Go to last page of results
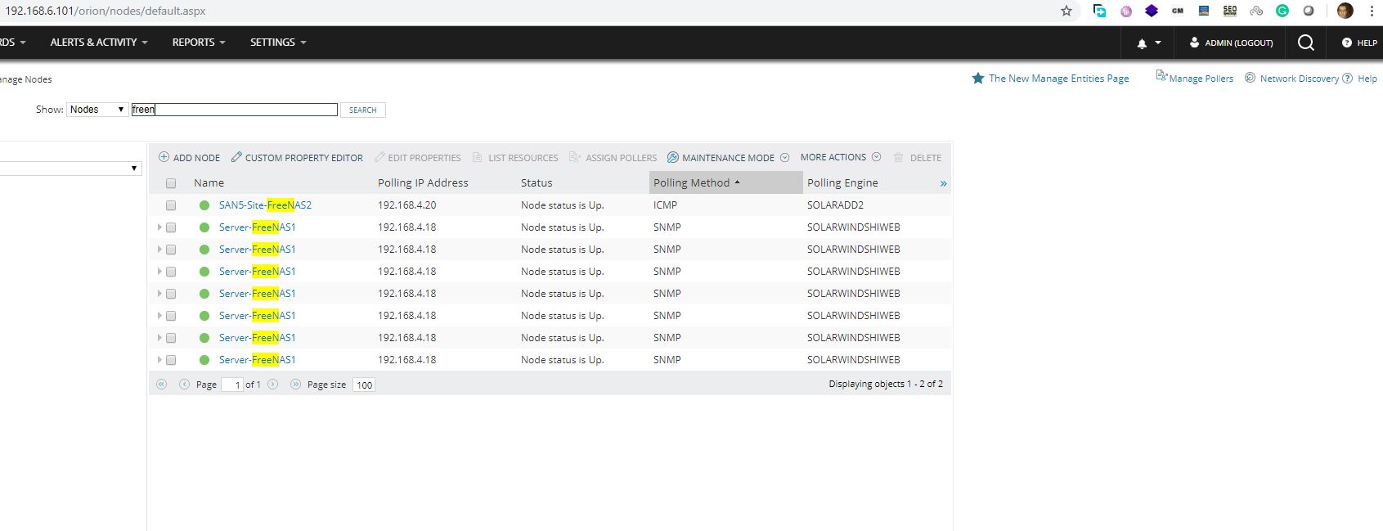The image size is (1383, 531). 295,384
